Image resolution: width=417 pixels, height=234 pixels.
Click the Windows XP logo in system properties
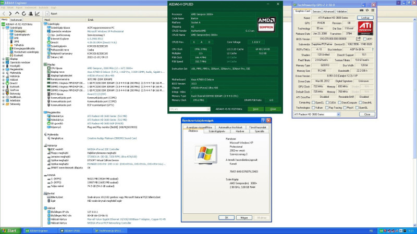(x=205, y=154)
